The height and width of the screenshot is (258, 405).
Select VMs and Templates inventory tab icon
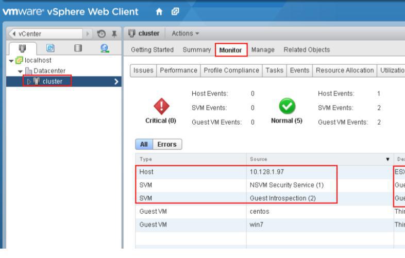point(50,48)
